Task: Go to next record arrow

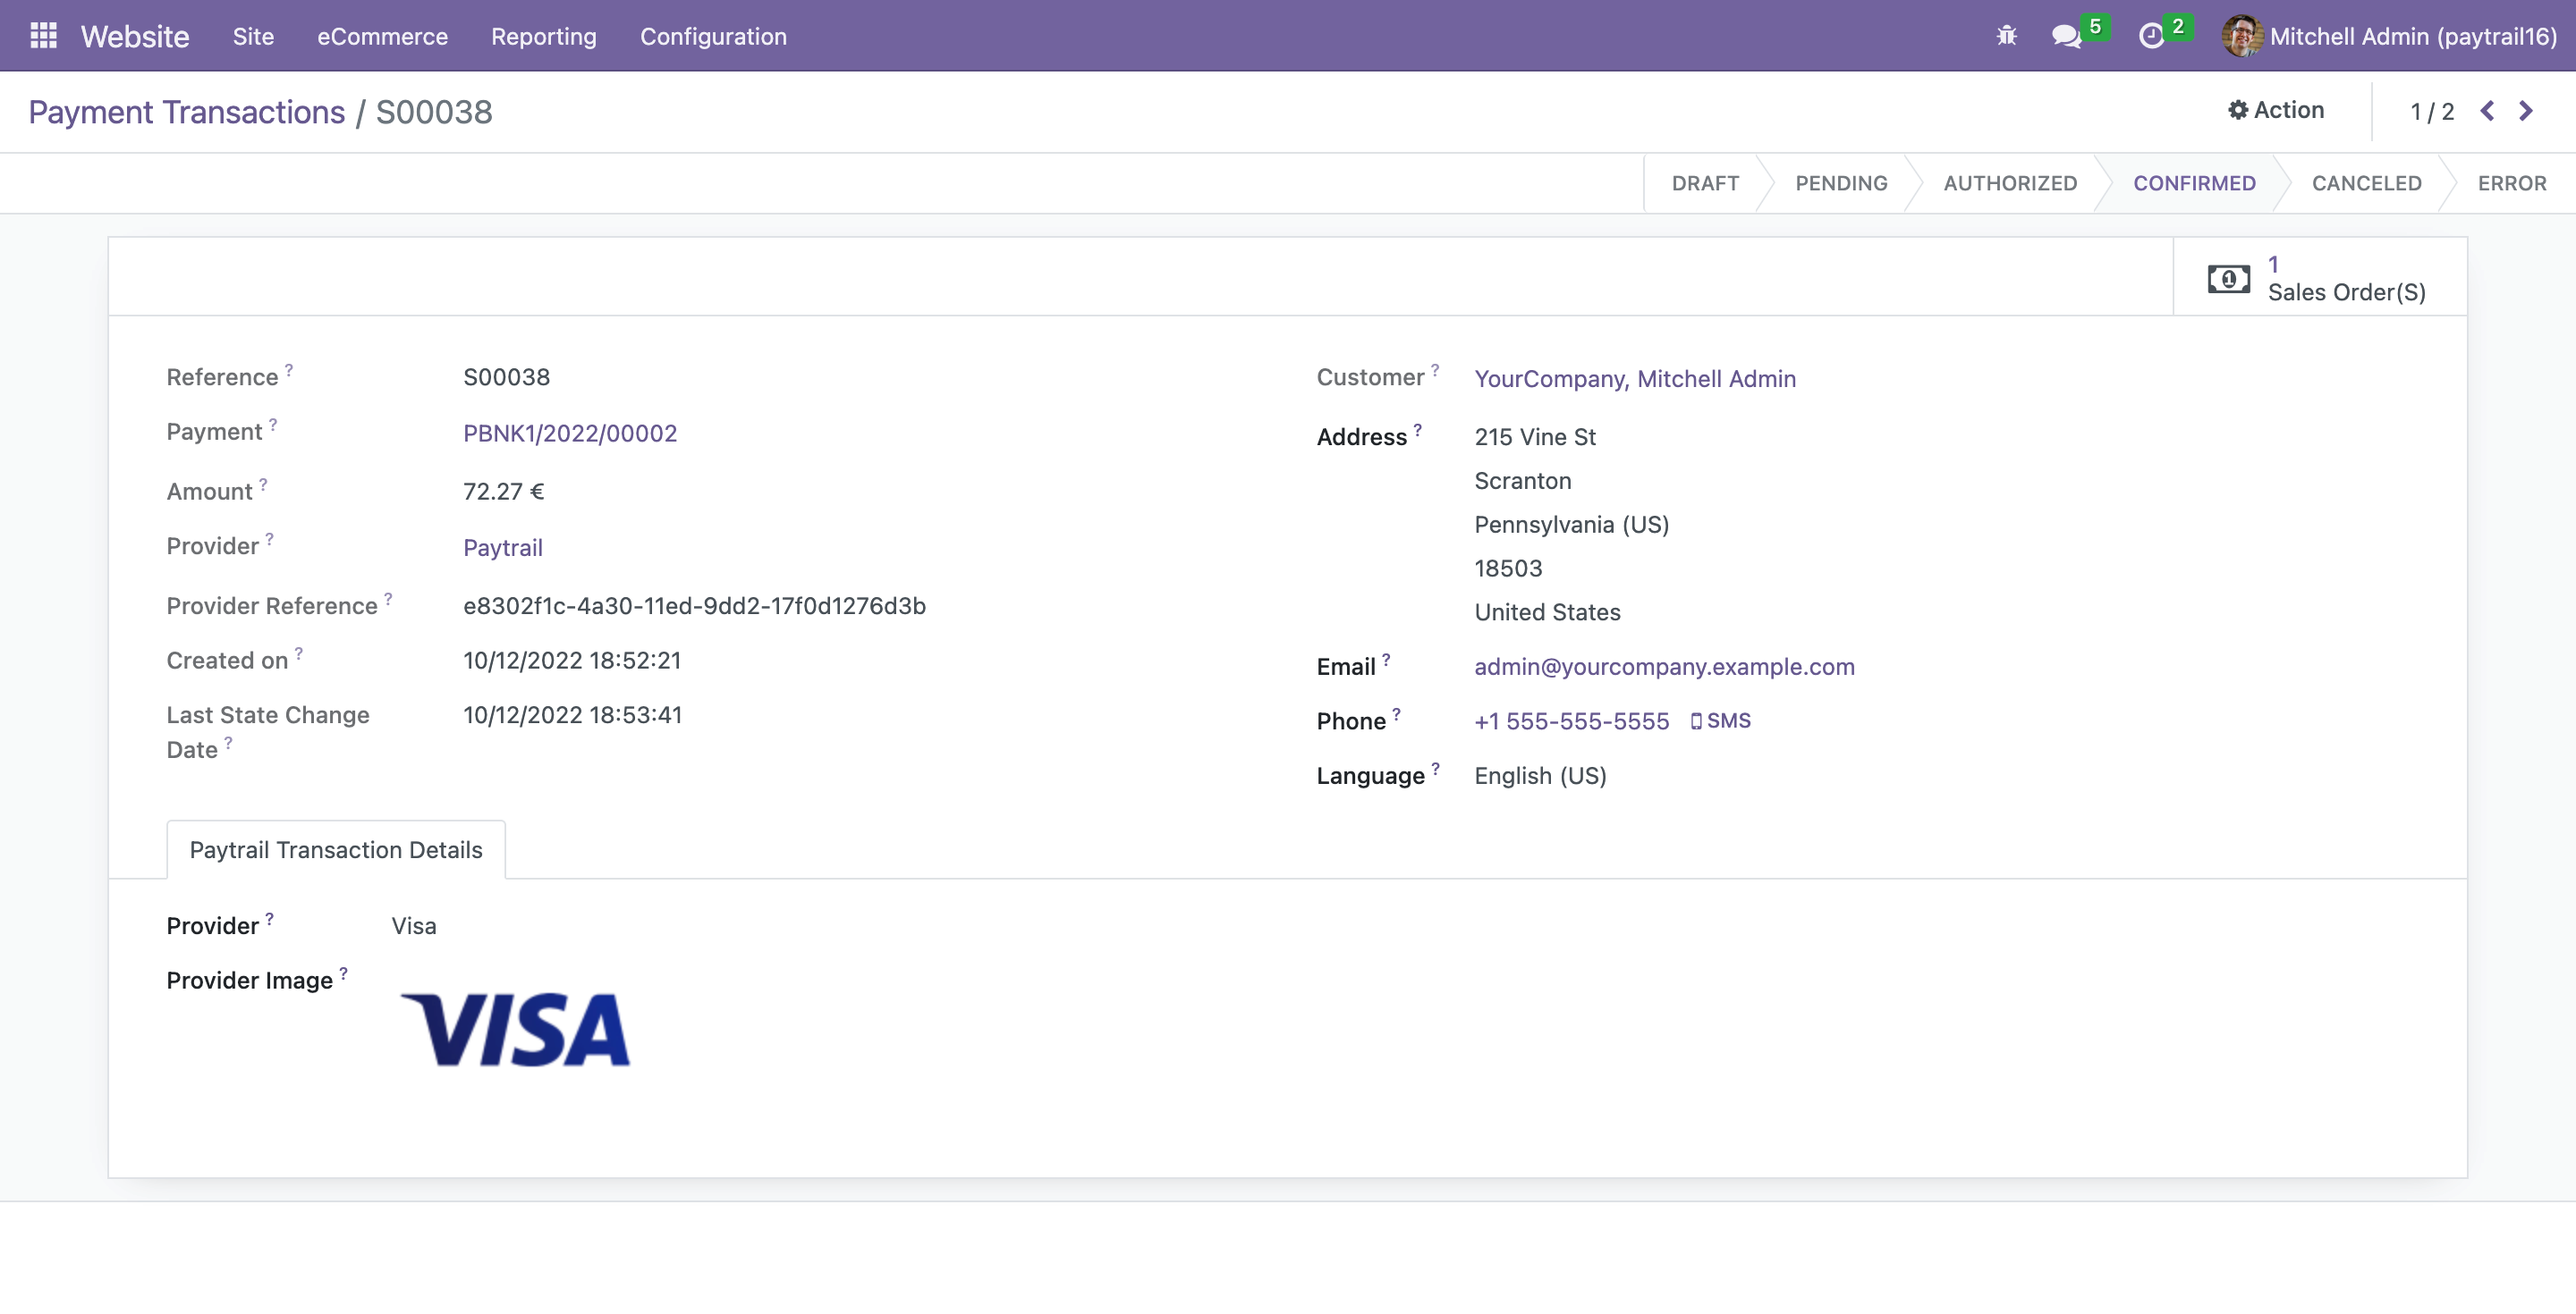Action: click(2525, 110)
